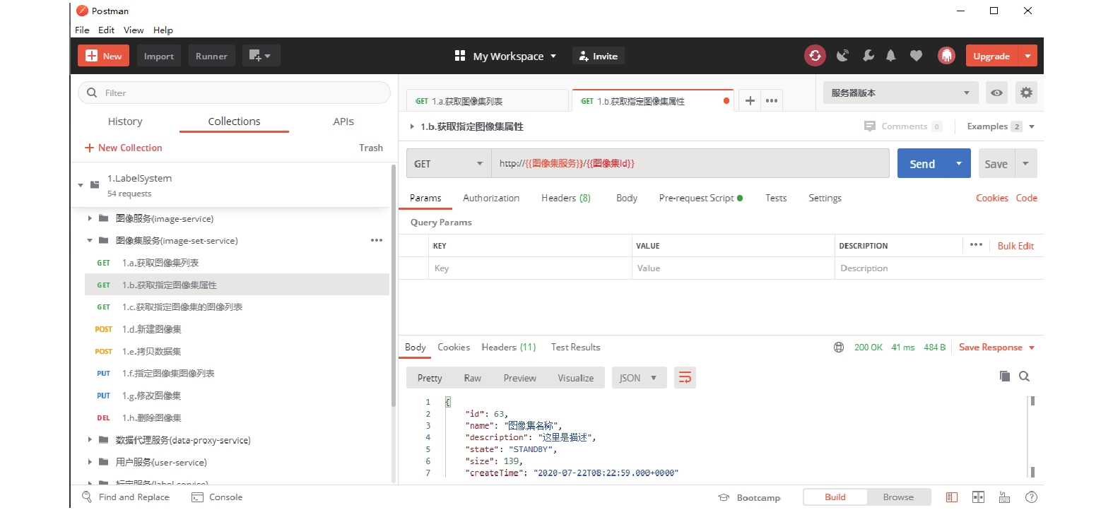
Task: Open the Pre-request Script tab
Action: click(700, 198)
